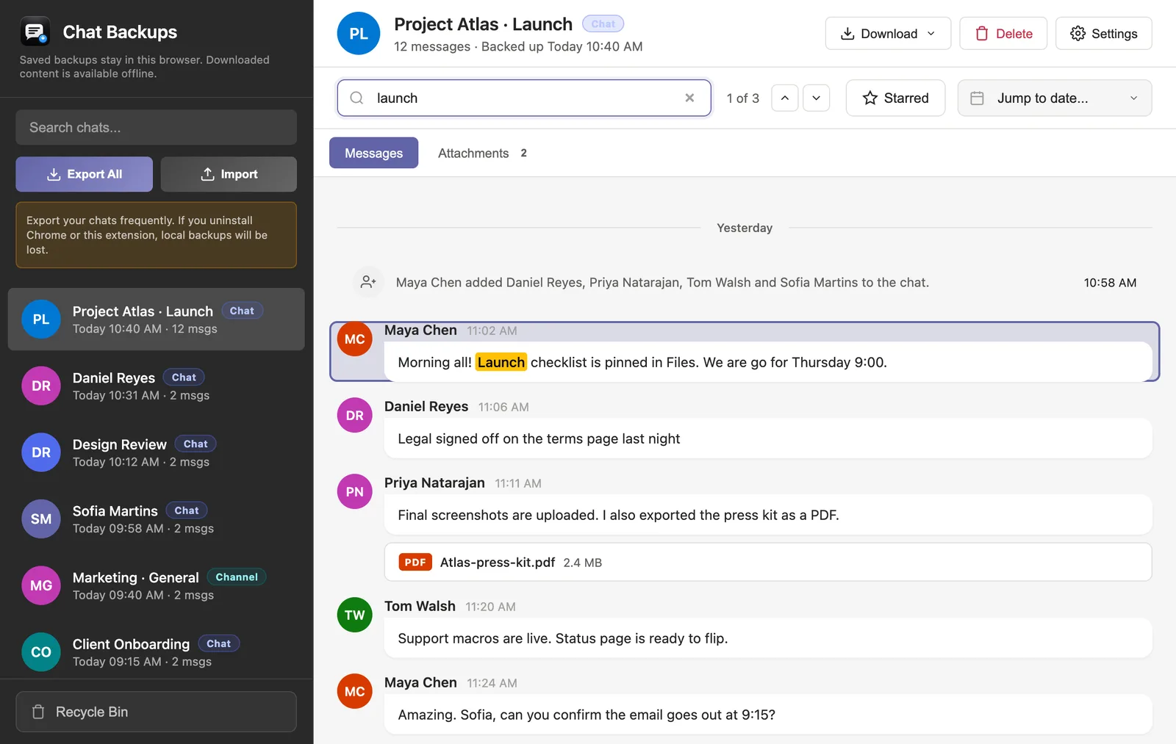Click the PL avatar in the header
Screen dimensions: 1176x744
coord(359,33)
